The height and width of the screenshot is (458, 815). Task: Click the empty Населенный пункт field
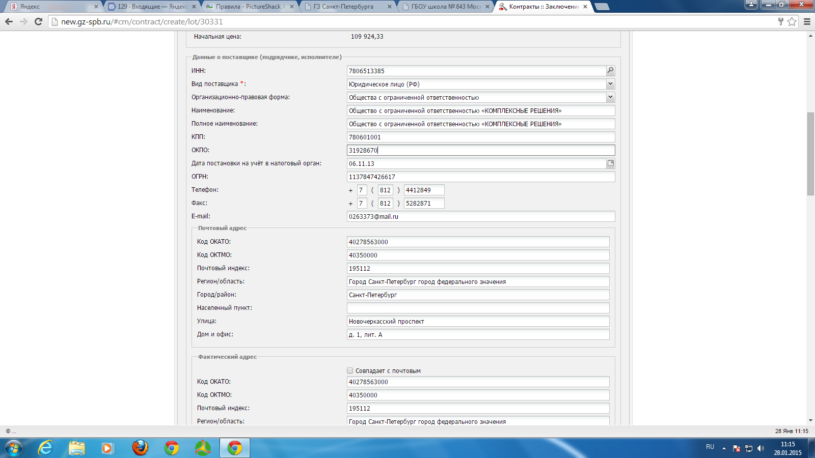coord(478,308)
